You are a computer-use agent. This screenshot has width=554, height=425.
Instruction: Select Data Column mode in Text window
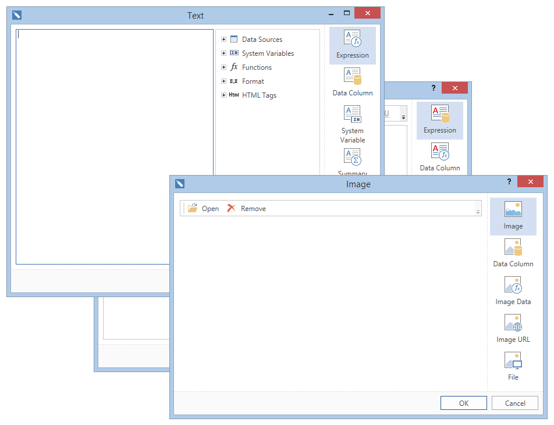coord(352,83)
